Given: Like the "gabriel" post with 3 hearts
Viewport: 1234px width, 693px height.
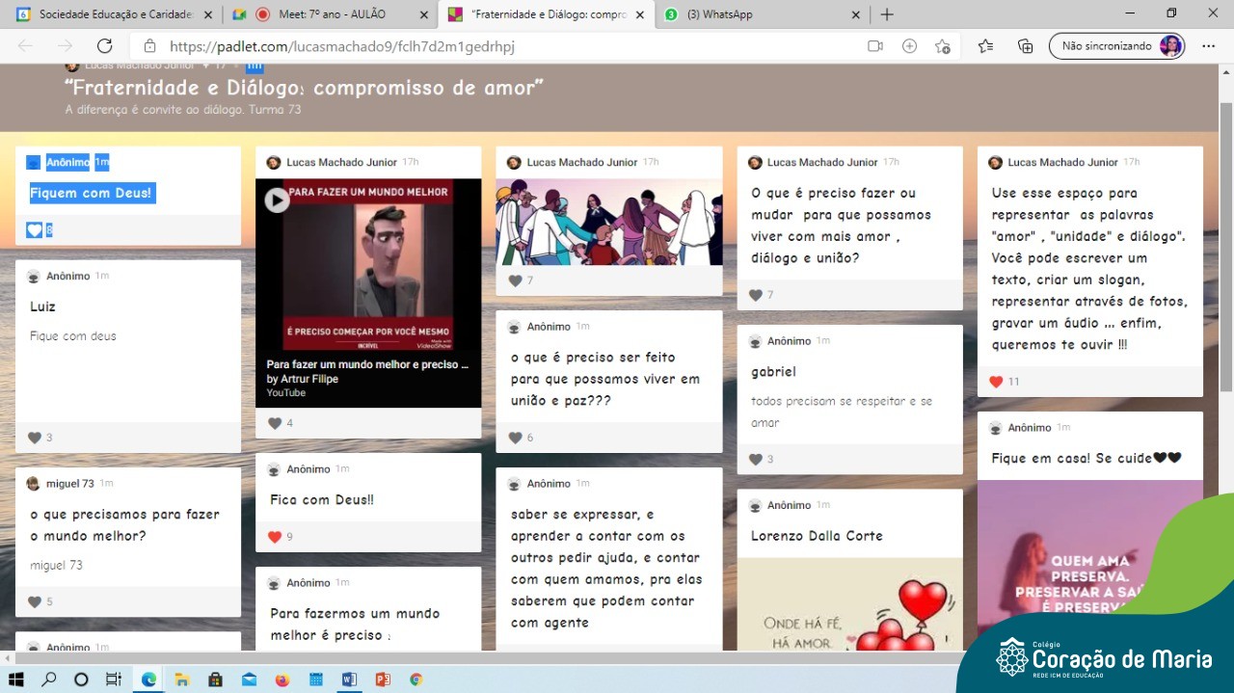Looking at the screenshot, I should (756, 459).
